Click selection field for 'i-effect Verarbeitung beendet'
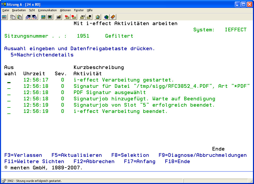This screenshot has width=254, height=184. pos(9,112)
